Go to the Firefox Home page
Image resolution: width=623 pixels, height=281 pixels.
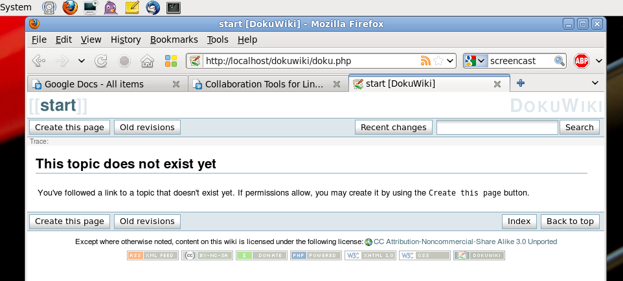(147, 61)
